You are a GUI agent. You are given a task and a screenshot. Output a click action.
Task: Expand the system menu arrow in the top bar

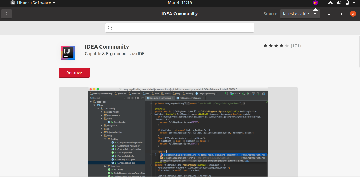coord(355,3)
